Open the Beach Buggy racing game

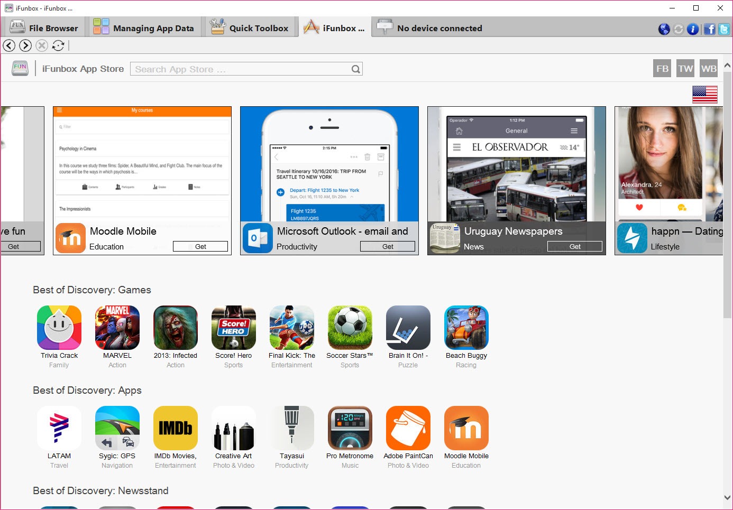[466, 328]
